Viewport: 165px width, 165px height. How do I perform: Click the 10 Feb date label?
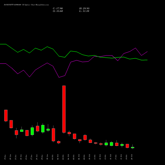pos(89,157)
